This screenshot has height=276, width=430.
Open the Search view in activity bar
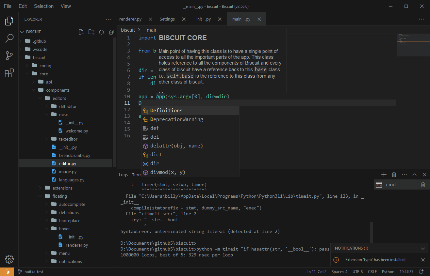[9, 38]
